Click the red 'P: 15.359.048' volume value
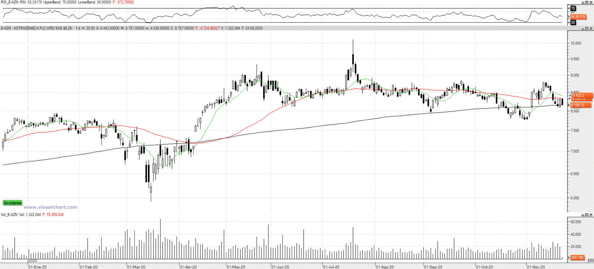 tap(53, 214)
